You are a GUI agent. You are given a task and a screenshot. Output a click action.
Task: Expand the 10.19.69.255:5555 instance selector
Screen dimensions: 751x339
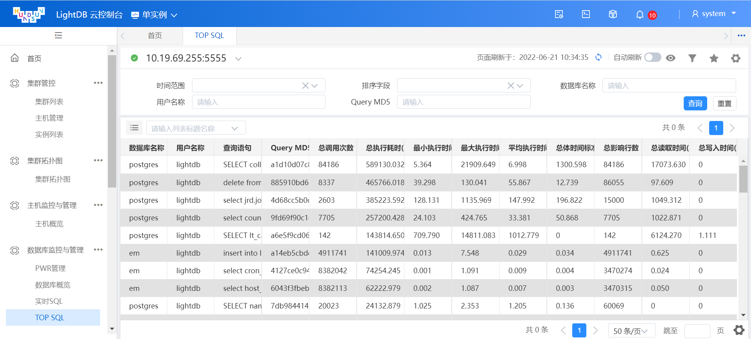coord(238,58)
